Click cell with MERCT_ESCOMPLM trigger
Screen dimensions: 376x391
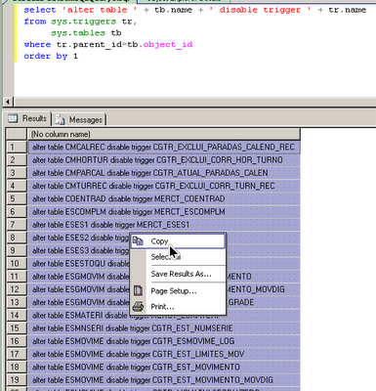(x=164, y=212)
